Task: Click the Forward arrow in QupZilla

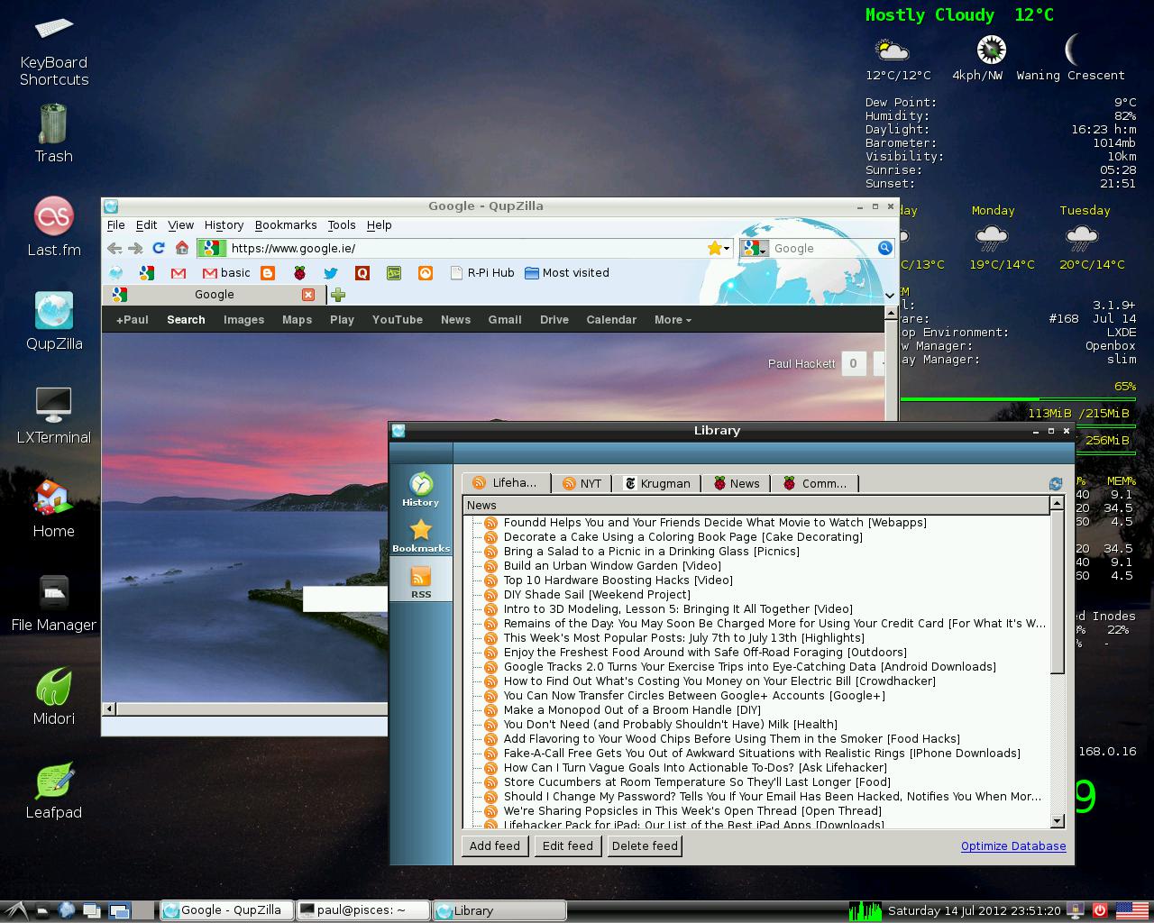Action: 135,248
